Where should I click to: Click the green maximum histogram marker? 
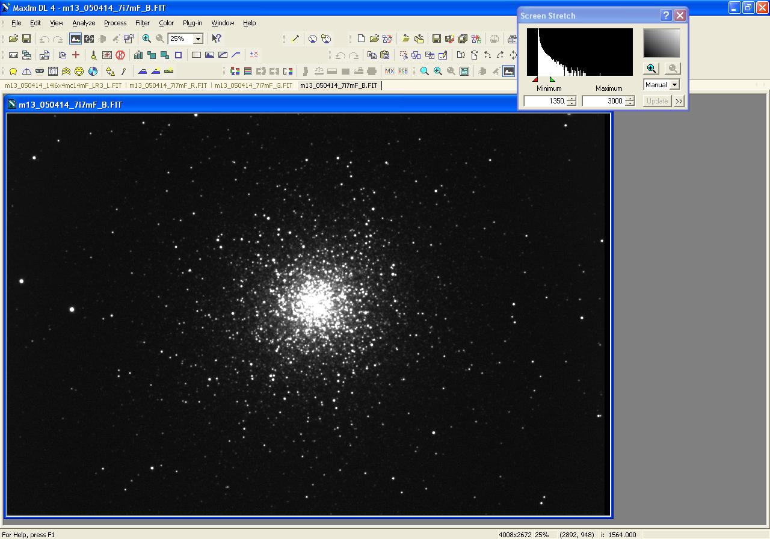point(552,79)
